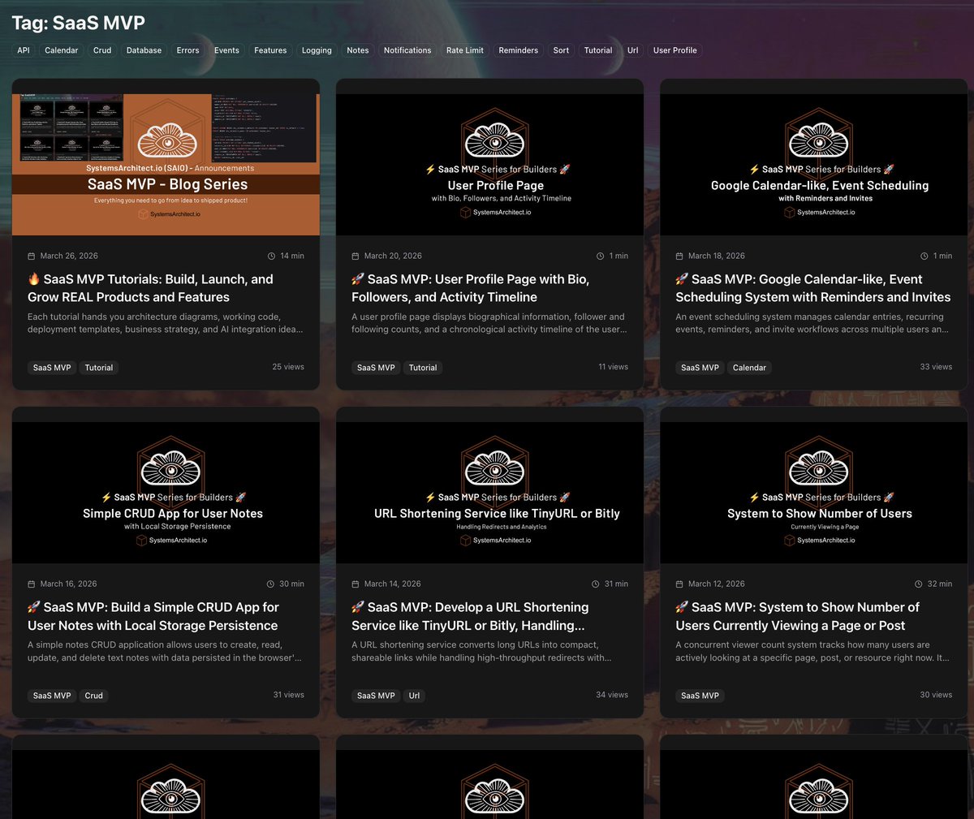Click the clock icon beside 31 min
Screen dimensions: 974x819
596,584
